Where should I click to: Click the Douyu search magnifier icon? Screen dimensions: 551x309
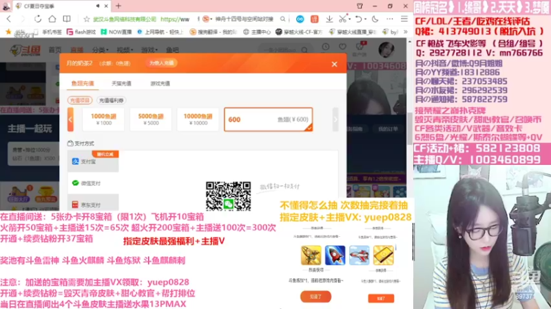point(304,50)
